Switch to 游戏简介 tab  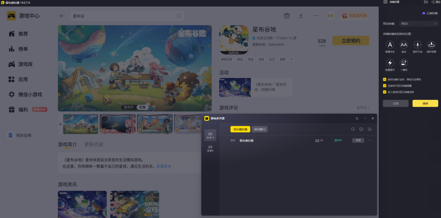67,144
